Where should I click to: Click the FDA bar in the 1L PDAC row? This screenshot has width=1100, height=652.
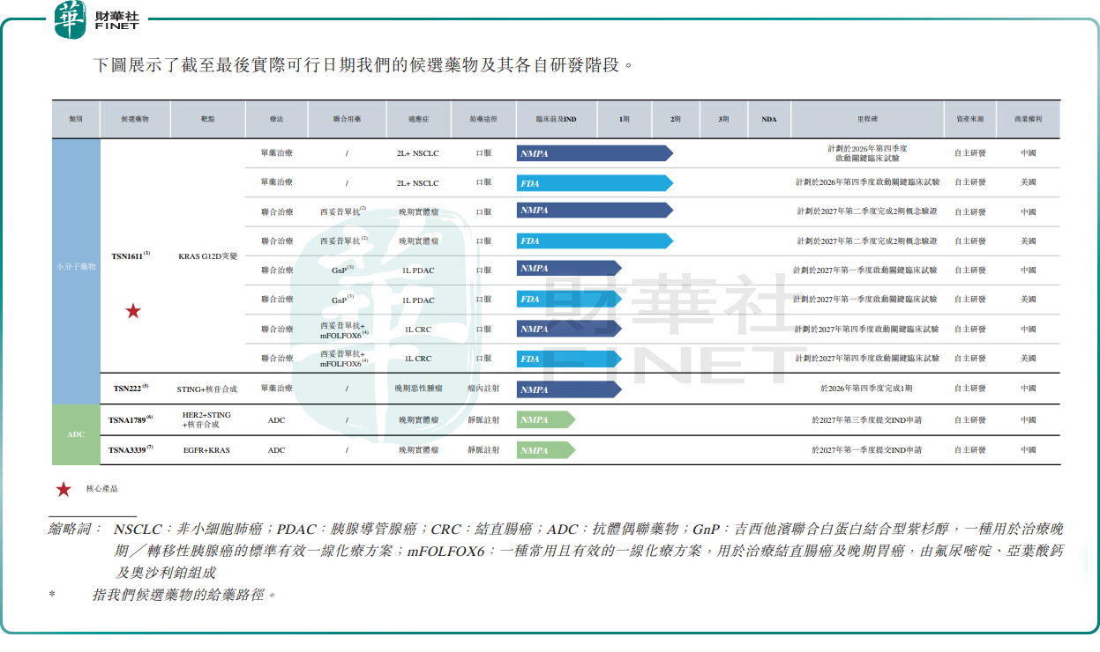pos(569,299)
